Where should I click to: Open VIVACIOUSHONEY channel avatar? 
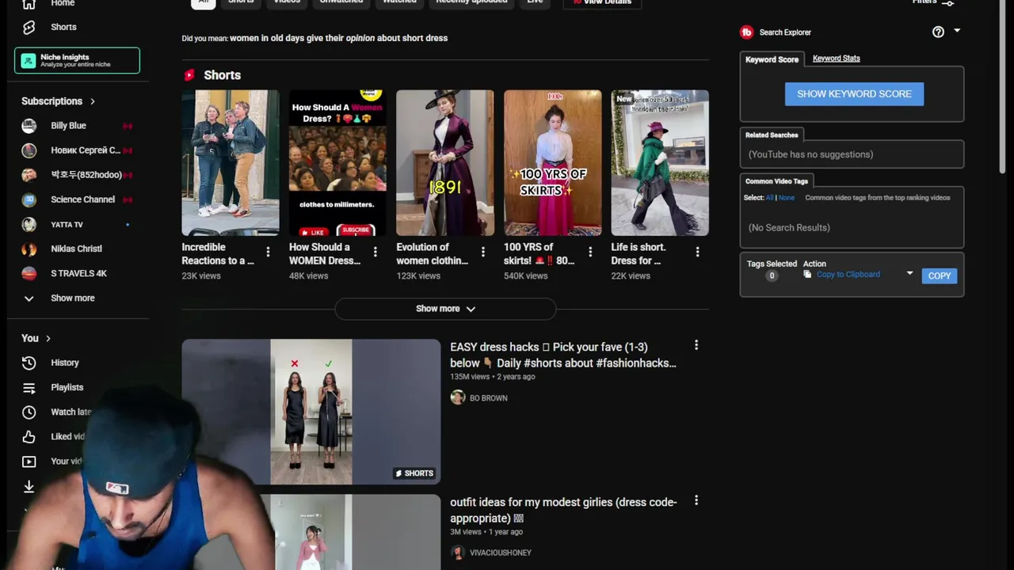tap(457, 553)
